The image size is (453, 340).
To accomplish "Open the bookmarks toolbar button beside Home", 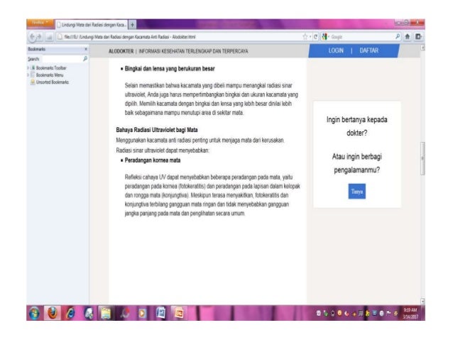I will click(418, 36).
